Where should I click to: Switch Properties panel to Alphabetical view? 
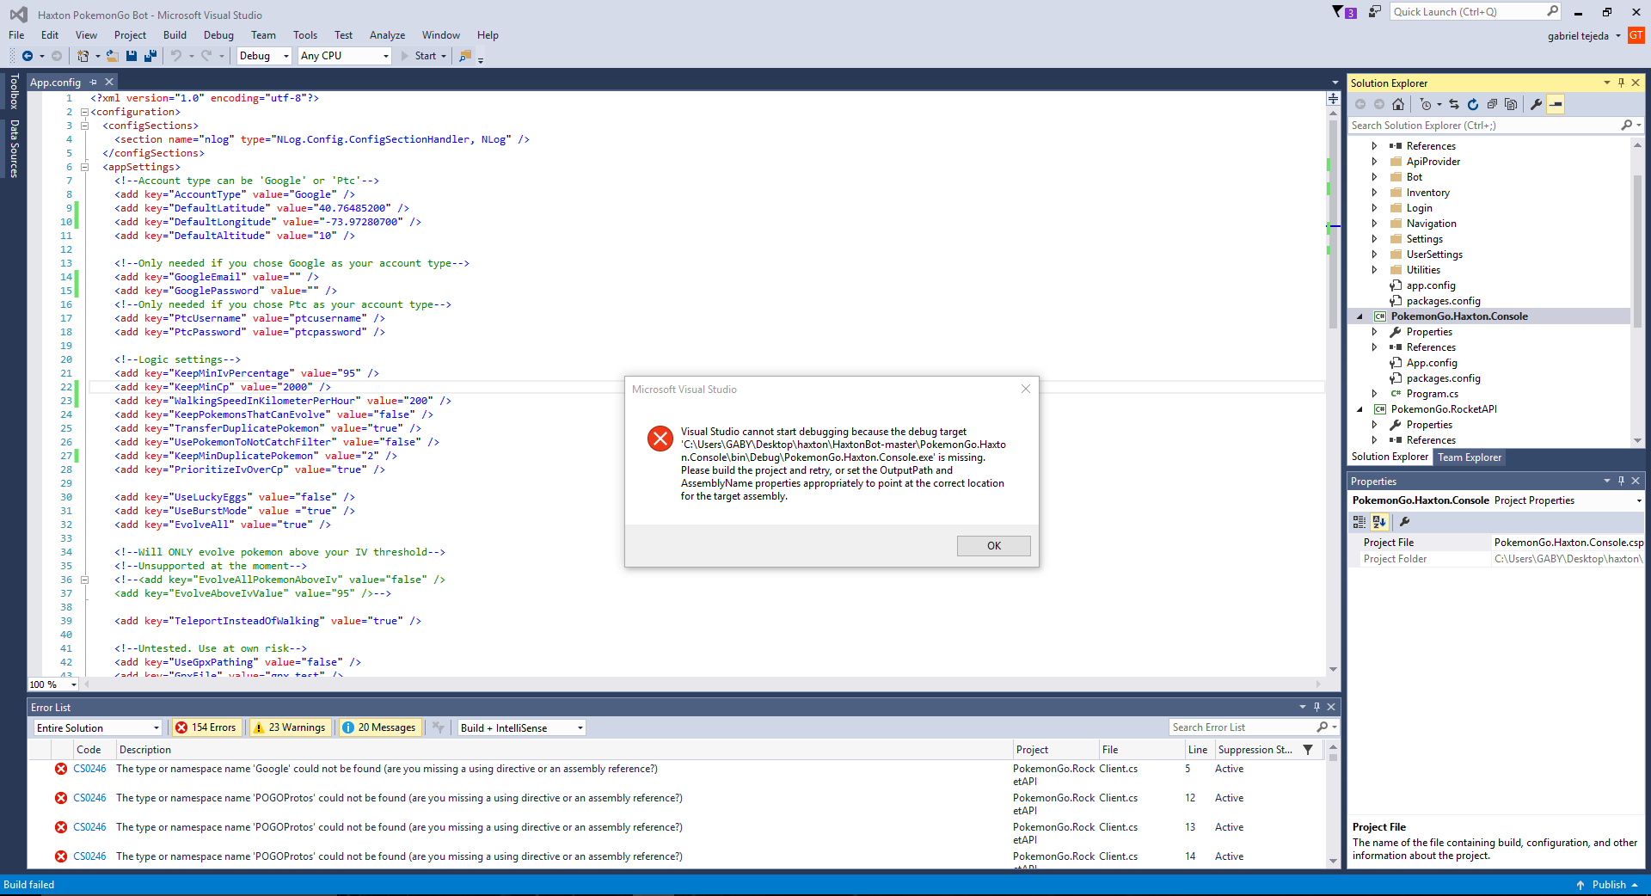[x=1379, y=521]
